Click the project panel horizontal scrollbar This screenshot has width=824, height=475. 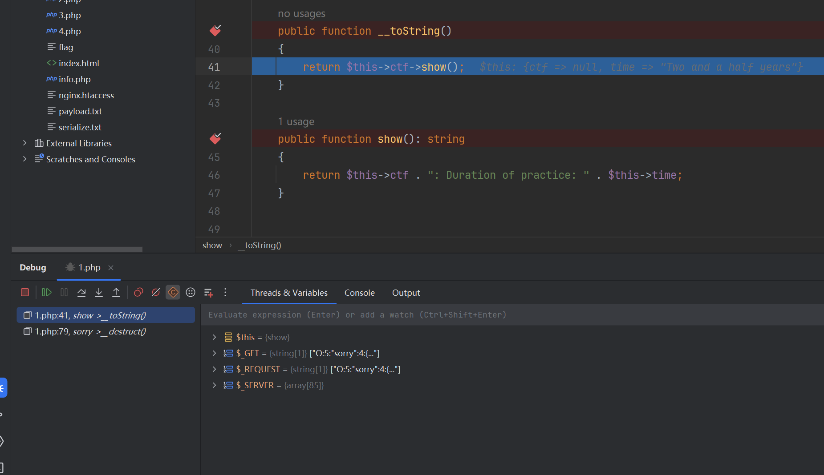(x=77, y=250)
